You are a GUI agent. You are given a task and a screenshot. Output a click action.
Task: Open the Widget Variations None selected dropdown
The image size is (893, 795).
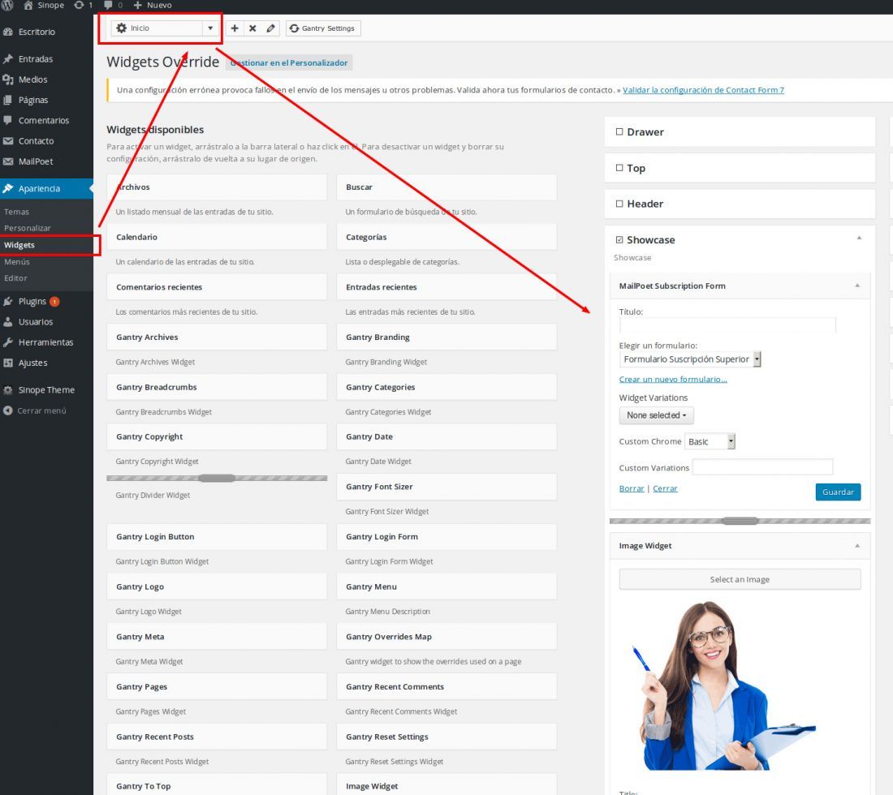656,415
